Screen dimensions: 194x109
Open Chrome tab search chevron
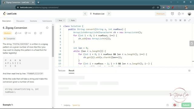click(x=171, y=2)
